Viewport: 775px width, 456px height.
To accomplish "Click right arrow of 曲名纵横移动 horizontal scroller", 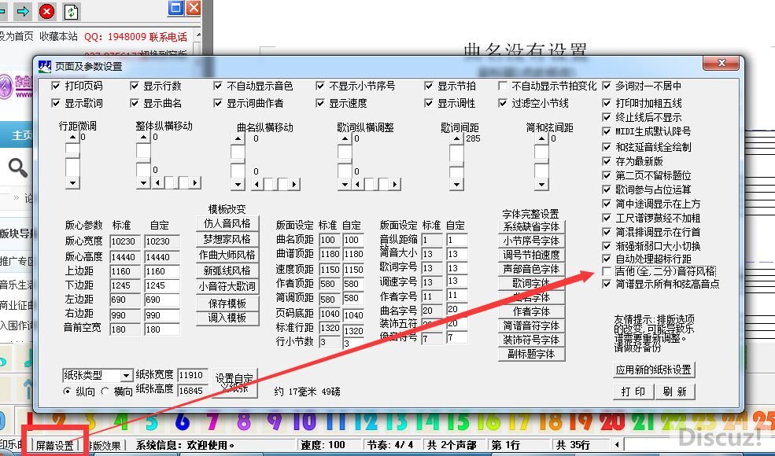I will tap(294, 185).
